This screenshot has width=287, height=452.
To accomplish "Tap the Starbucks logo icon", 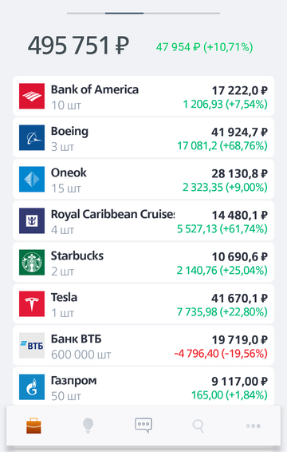I will click(x=32, y=262).
